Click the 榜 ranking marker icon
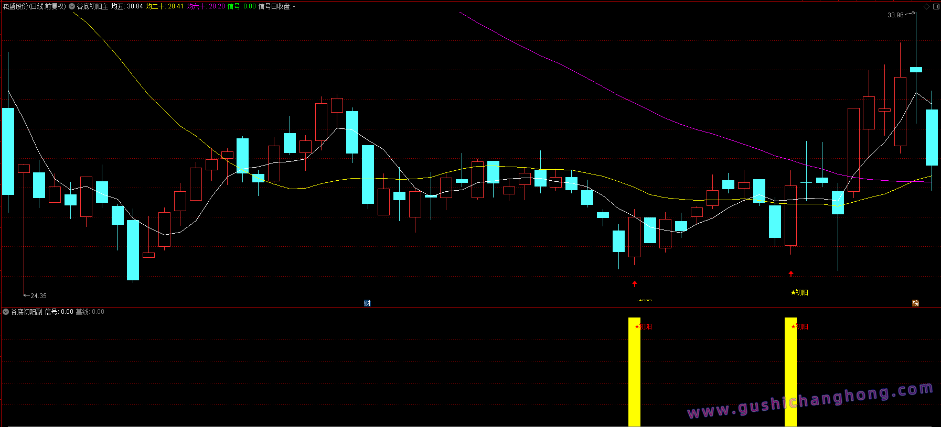Screen dimensions: 941x427 tap(915, 303)
